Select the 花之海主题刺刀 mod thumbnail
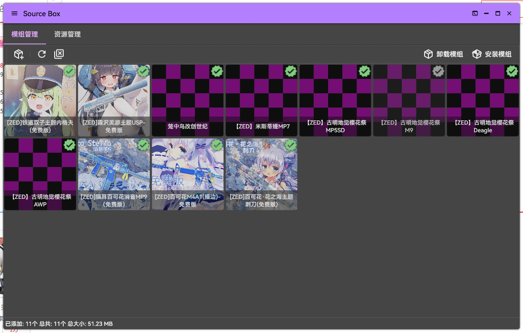This screenshot has height=333, width=523. point(261,174)
